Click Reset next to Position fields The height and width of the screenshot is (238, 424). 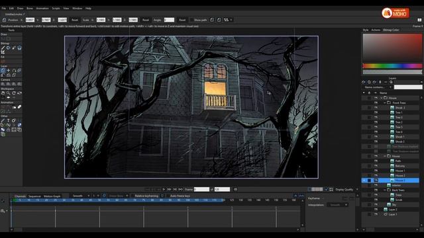click(x=75, y=20)
